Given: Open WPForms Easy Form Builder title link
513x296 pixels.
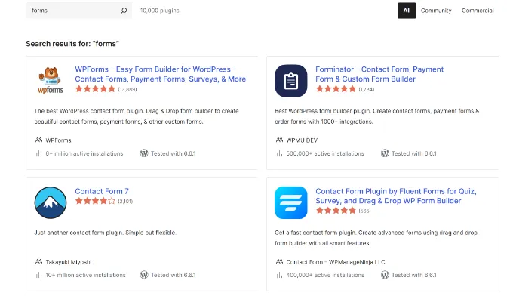Looking at the screenshot, I should click(x=160, y=74).
